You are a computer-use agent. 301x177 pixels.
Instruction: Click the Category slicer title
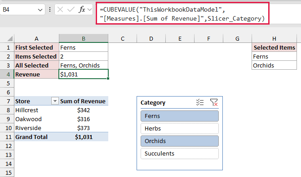tap(153, 103)
